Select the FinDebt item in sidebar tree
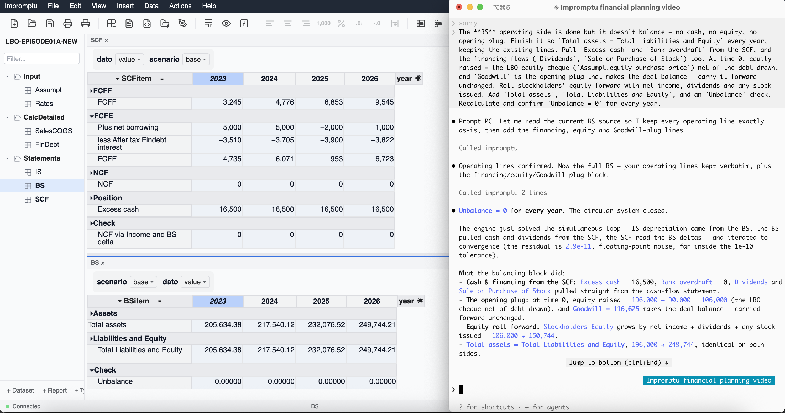This screenshot has height=413, width=785. point(47,144)
